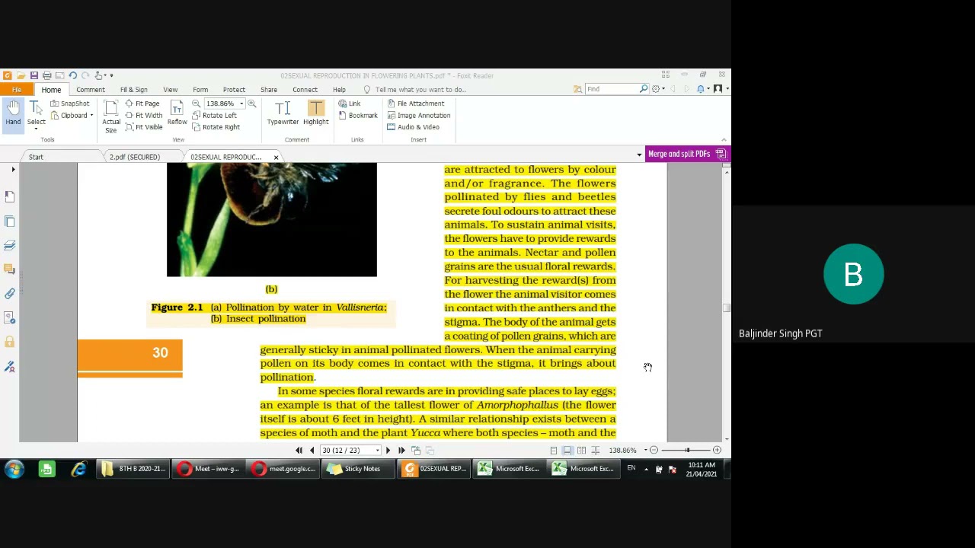
Task: Click the Open folder icon in quick access
Action: [21, 75]
